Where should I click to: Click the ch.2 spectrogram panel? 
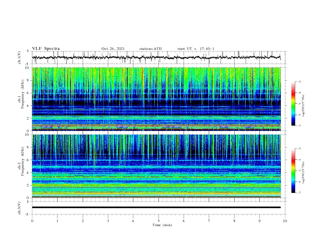[x=156, y=166]
